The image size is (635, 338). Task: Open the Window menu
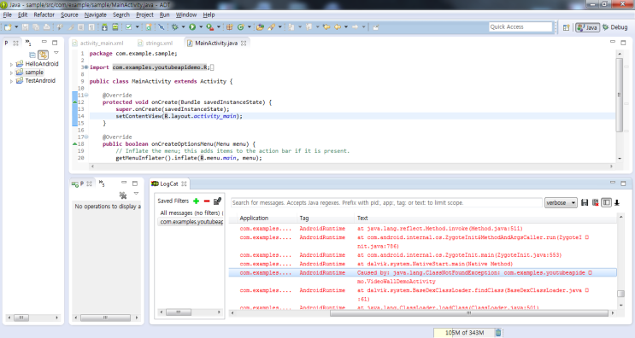pos(185,15)
